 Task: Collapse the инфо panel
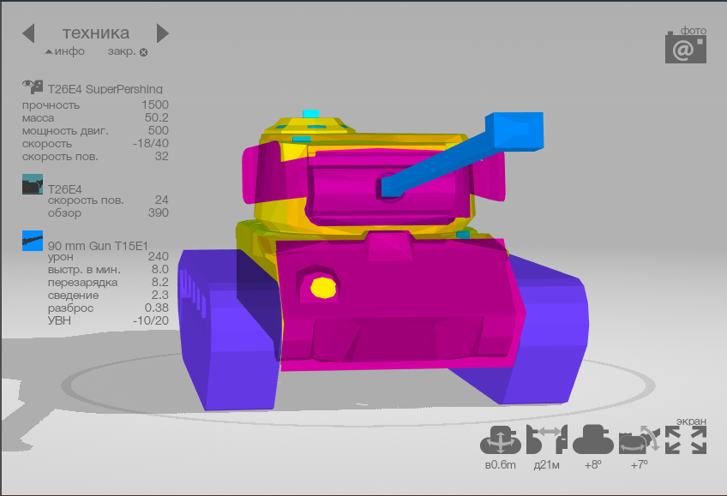(x=65, y=51)
